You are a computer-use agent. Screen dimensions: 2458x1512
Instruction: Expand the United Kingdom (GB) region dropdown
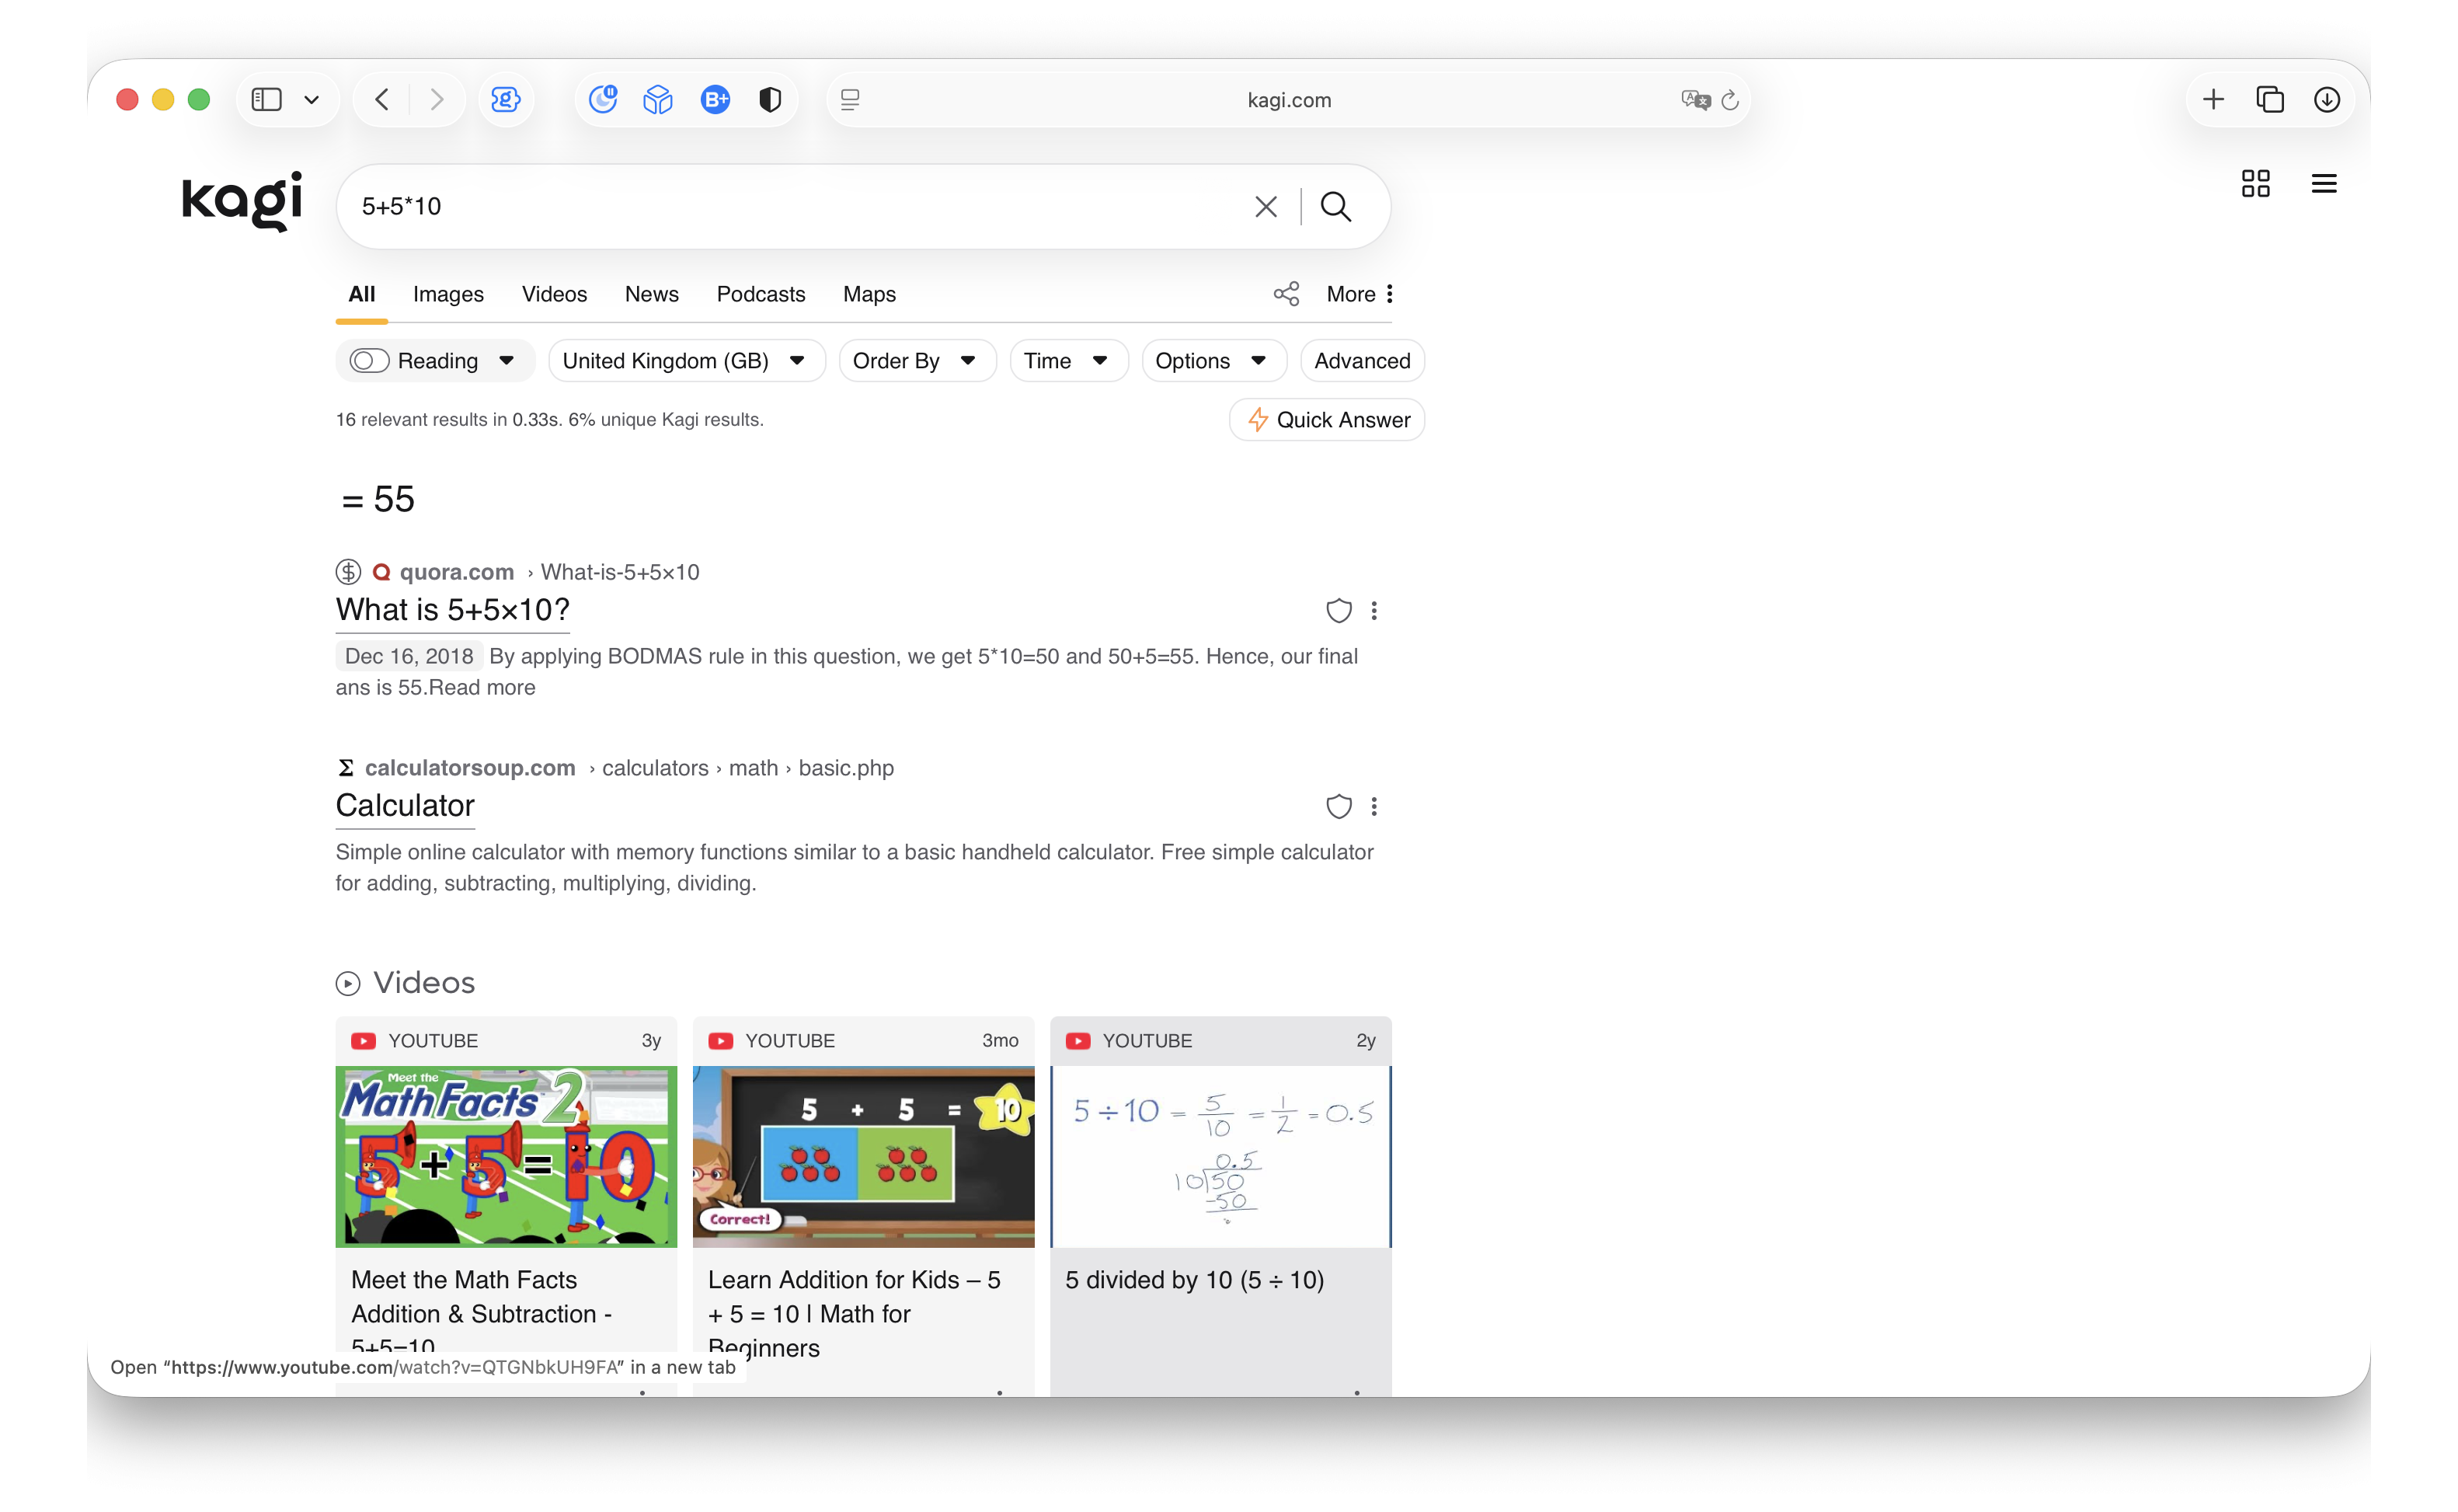pos(686,361)
